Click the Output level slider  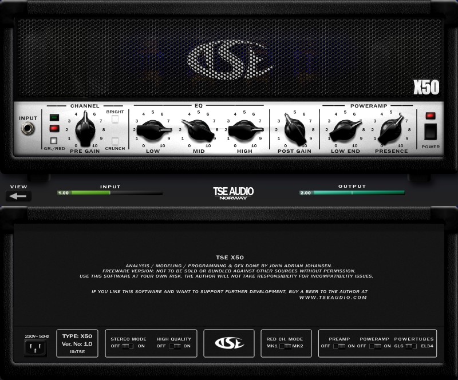(352, 193)
